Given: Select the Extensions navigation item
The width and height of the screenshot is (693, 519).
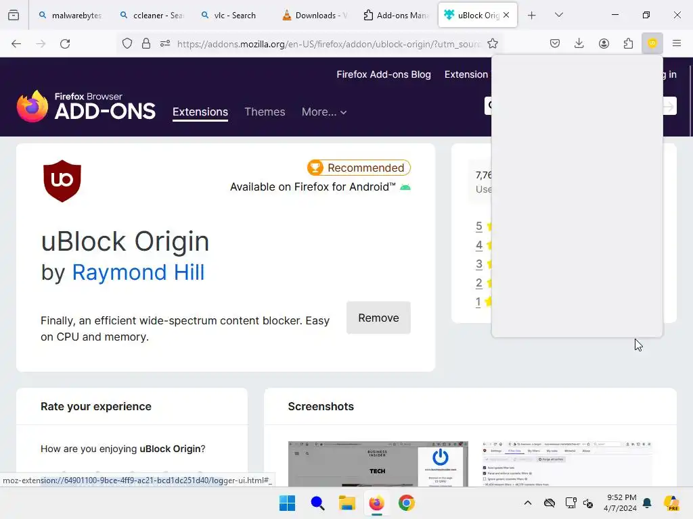Looking at the screenshot, I should click(200, 112).
